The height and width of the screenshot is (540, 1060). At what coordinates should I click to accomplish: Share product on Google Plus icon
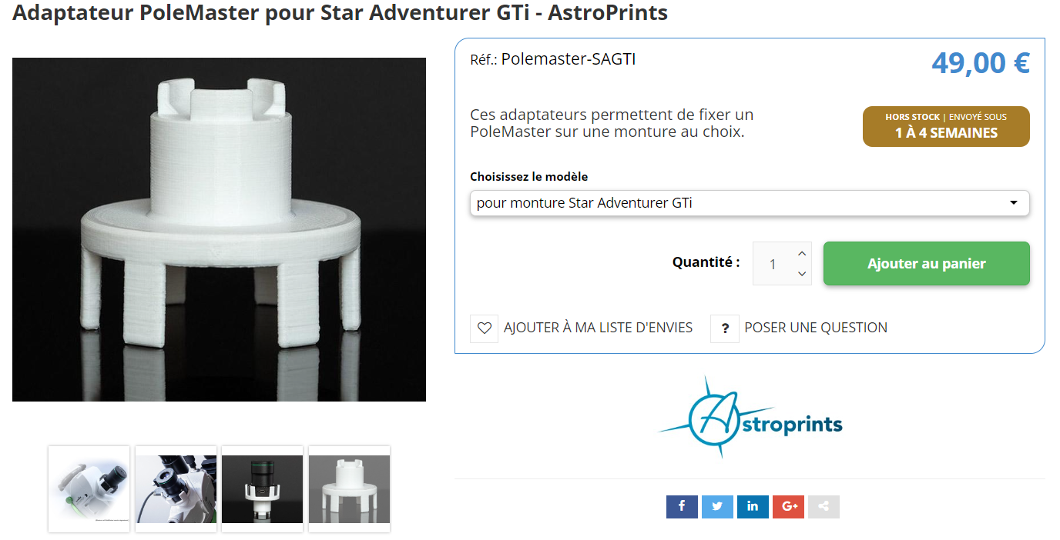coord(788,506)
